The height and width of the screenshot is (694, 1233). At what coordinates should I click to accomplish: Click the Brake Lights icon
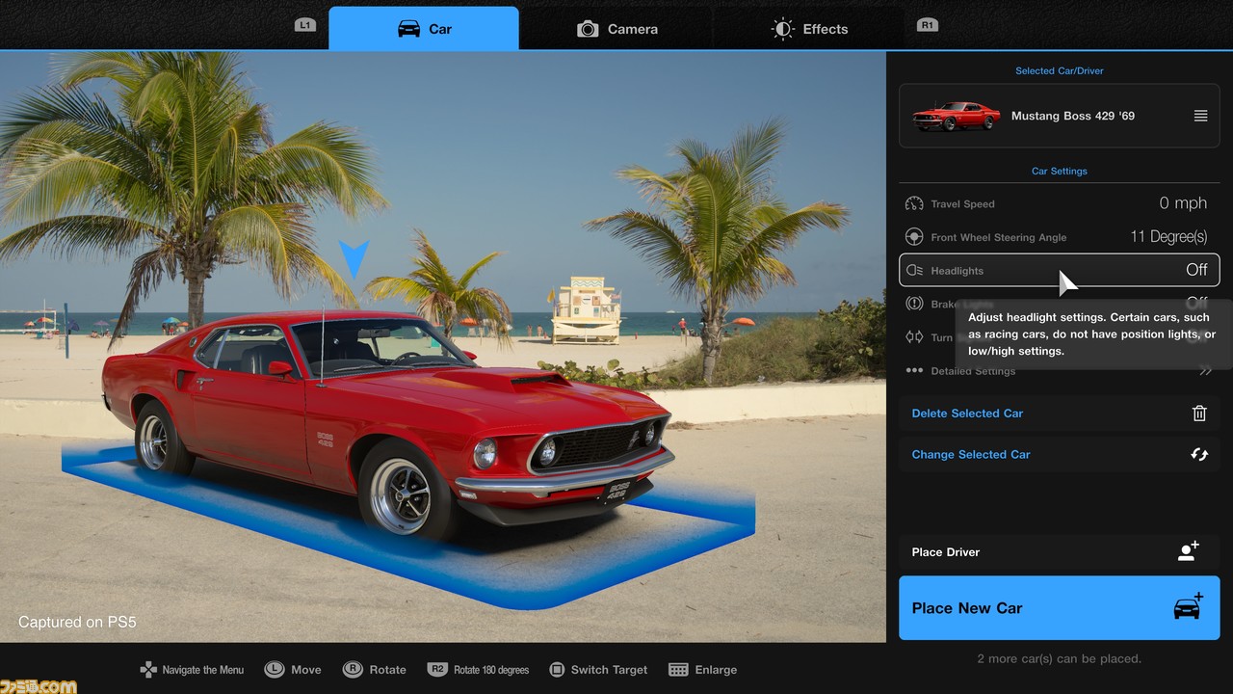click(914, 304)
